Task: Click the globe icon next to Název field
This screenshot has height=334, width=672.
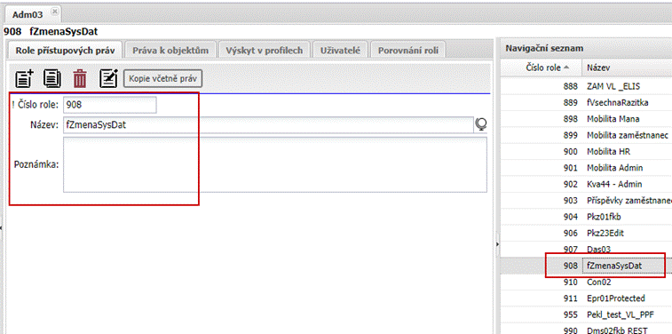Action: (x=481, y=124)
